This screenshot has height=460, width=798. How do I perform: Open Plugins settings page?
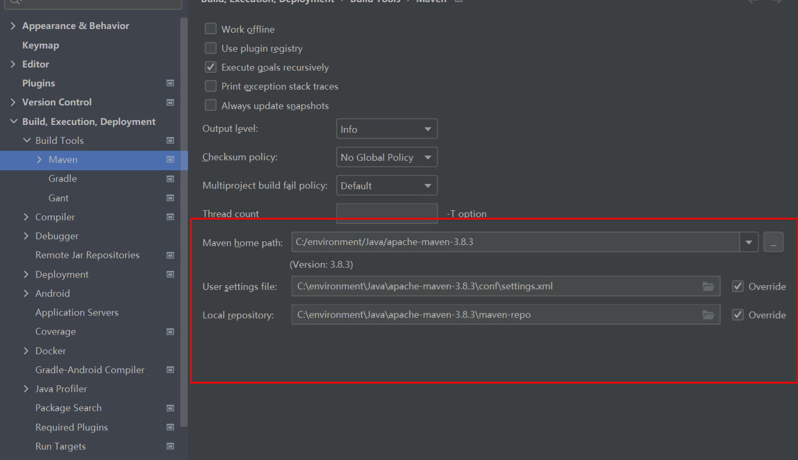[38, 83]
